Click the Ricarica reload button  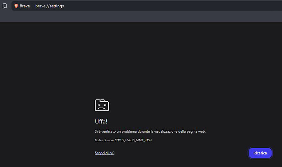point(260,153)
